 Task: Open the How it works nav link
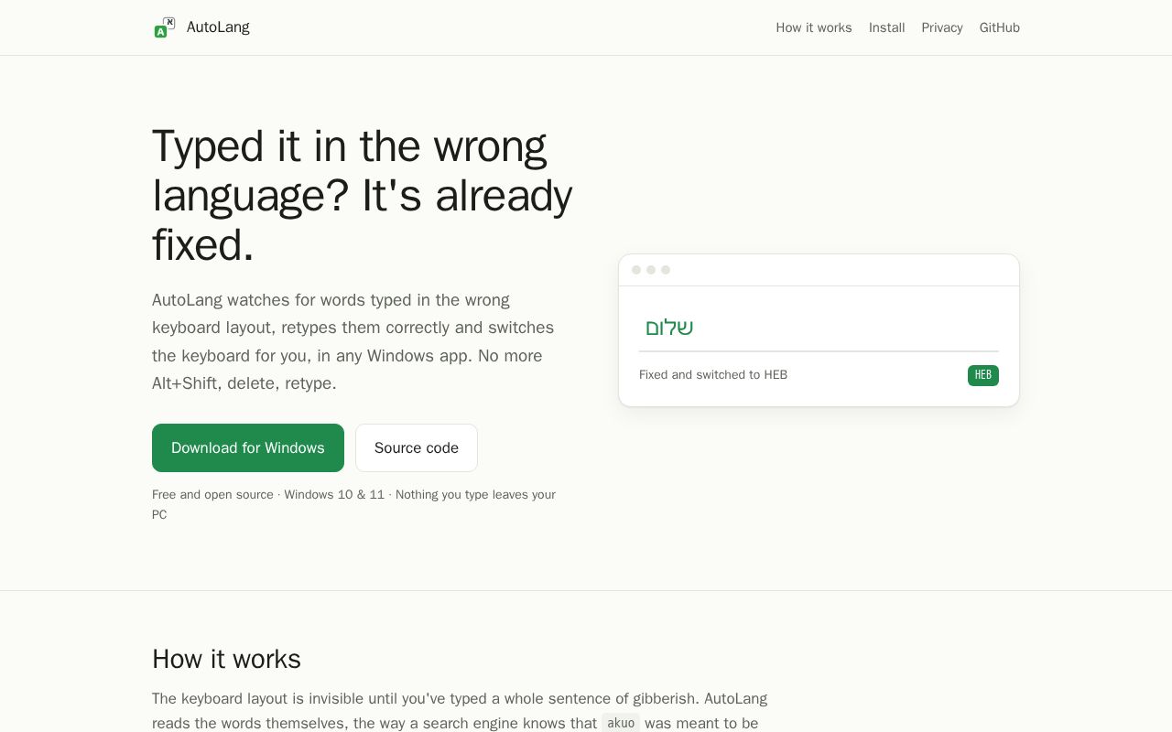click(x=814, y=27)
